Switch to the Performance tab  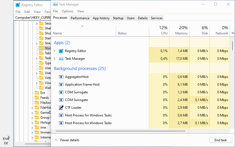(x=80, y=18)
